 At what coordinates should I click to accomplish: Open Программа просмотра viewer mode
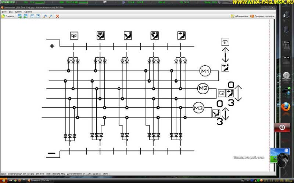coord(262,16)
